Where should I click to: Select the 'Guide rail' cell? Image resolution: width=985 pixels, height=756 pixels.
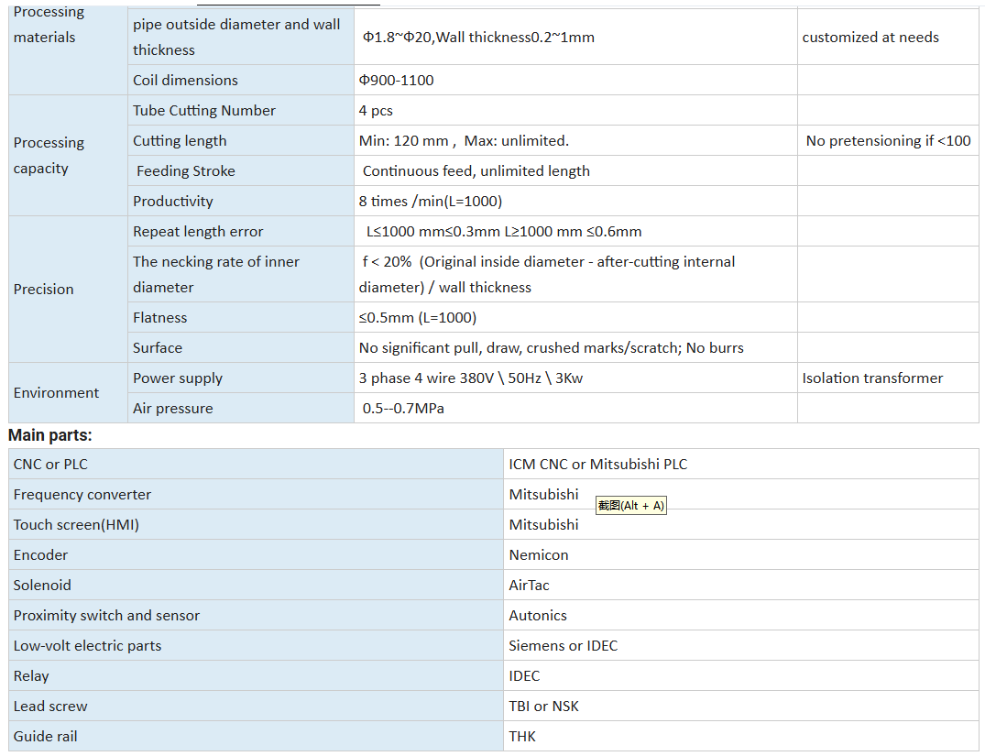point(256,736)
